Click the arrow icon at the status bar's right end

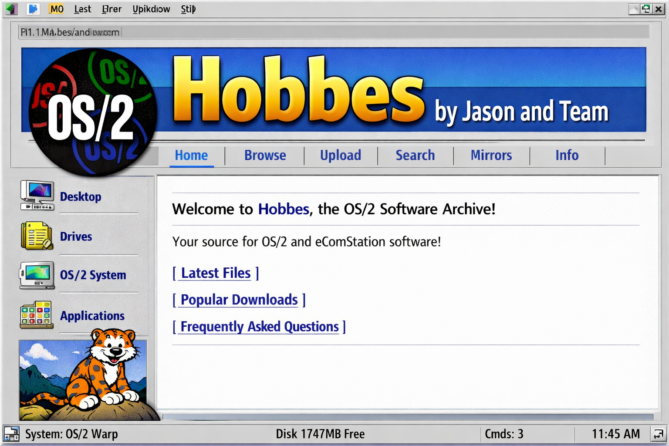[x=658, y=434]
